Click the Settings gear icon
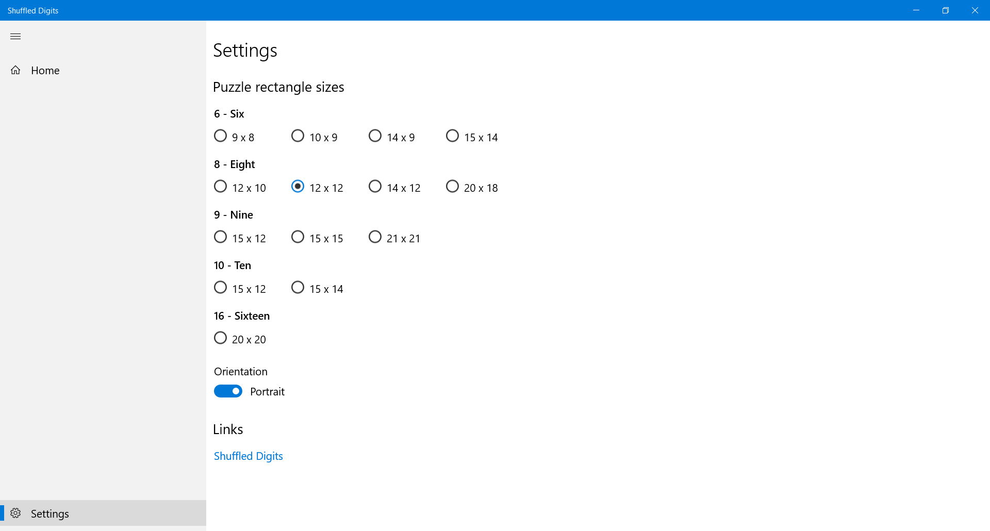Image resolution: width=990 pixels, height=531 pixels. click(15, 513)
